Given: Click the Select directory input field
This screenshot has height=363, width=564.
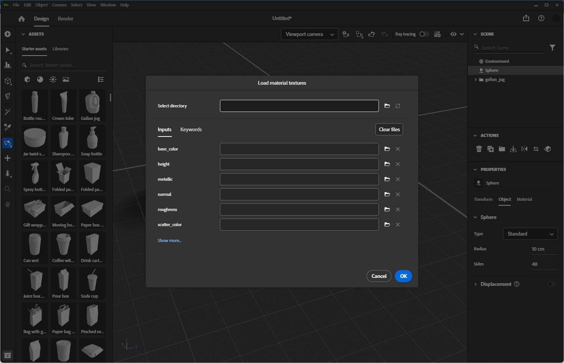Looking at the screenshot, I should [x=299, y=106].
